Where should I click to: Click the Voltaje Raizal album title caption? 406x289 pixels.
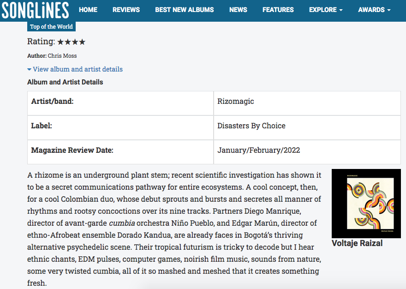click(357, 243)
